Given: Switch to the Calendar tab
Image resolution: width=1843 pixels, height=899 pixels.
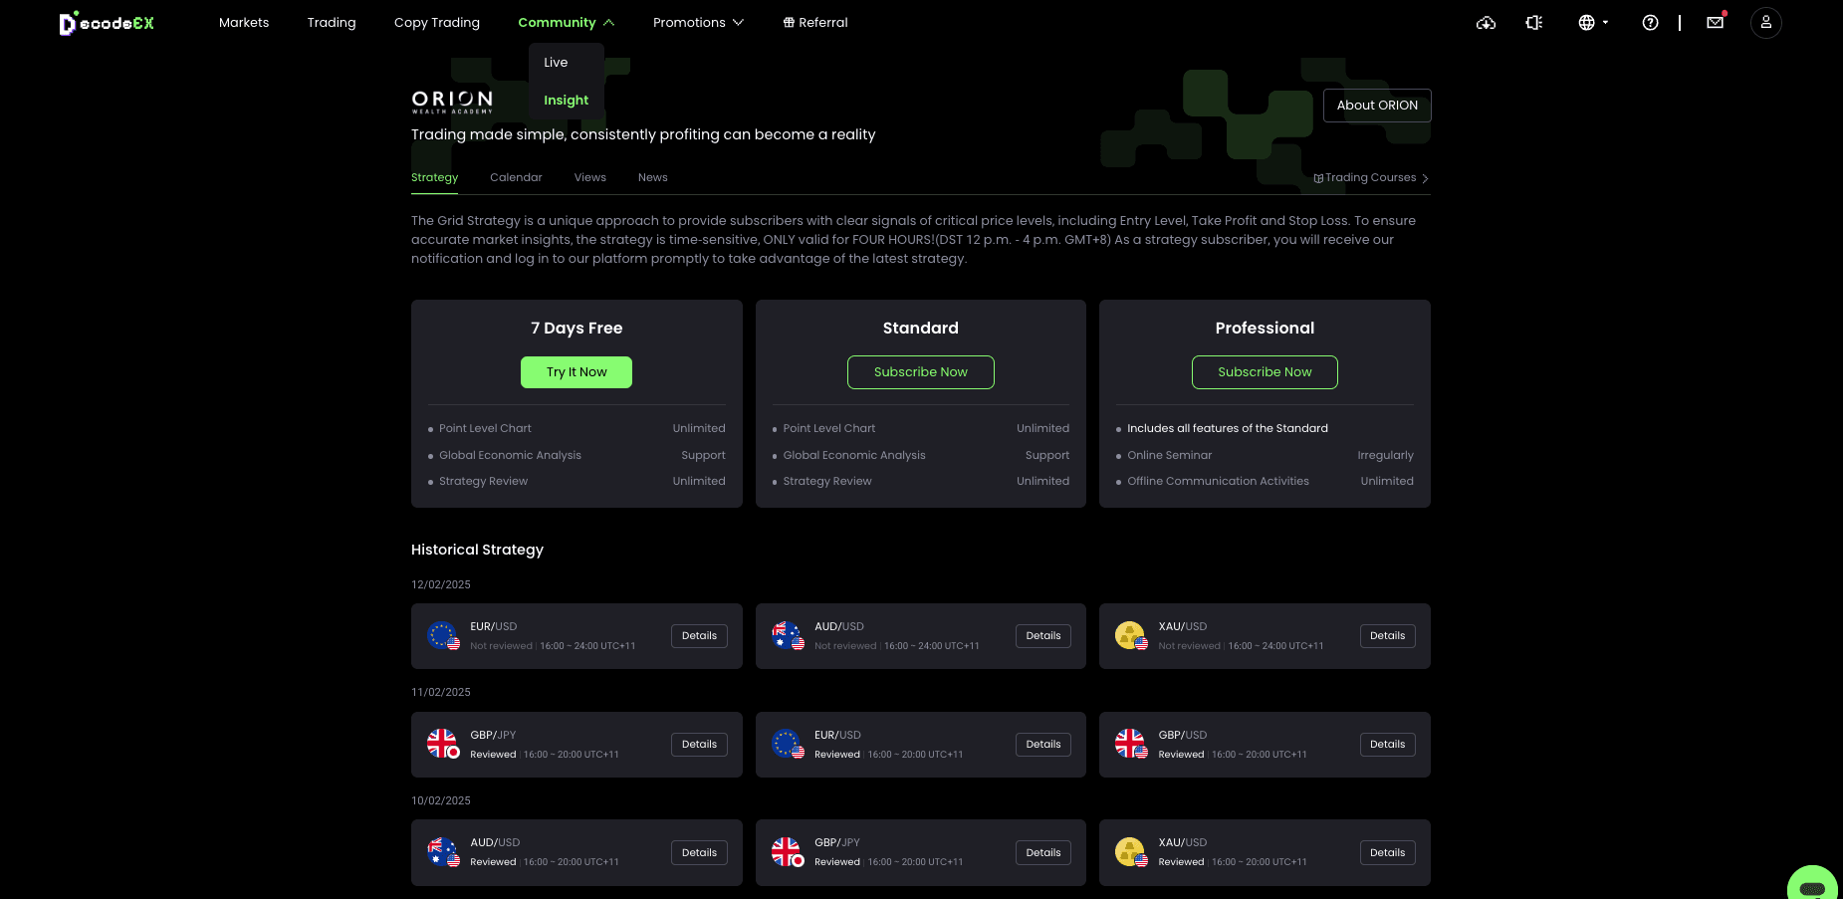Looking at the screenshot, I should pos(516,178).
